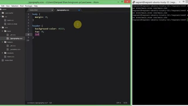Click the 'lef' text on line 8
This screenshot has width=188, height=106.
pyautogui.click(x=37, y=34)
